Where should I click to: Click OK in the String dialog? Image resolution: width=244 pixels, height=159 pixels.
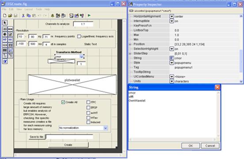tap(191, 146)
